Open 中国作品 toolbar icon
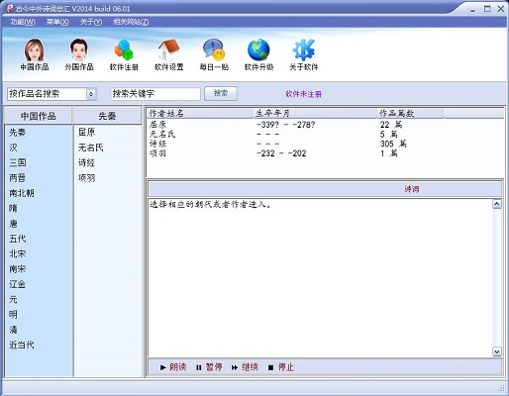Screen dimensions: 509x396 [x=35, y=54]
